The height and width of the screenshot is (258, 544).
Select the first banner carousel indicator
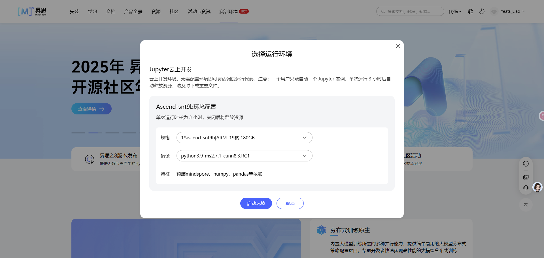click(x=78, y=133)
